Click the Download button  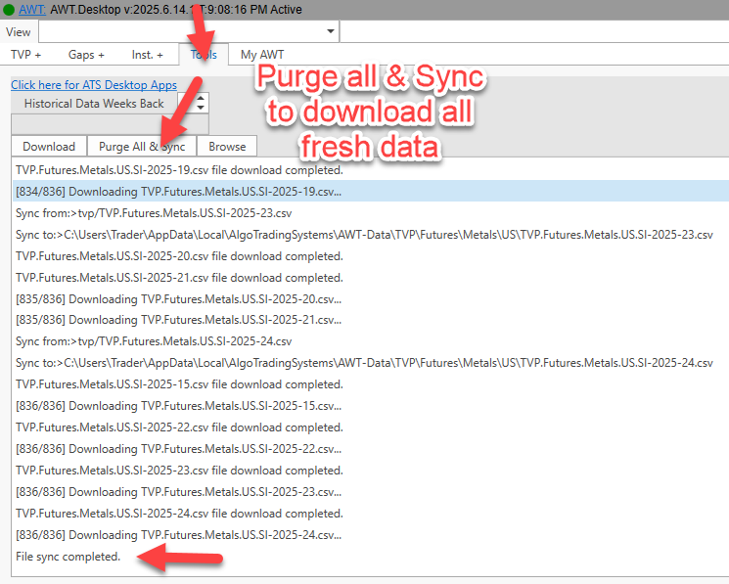(49, 147)
